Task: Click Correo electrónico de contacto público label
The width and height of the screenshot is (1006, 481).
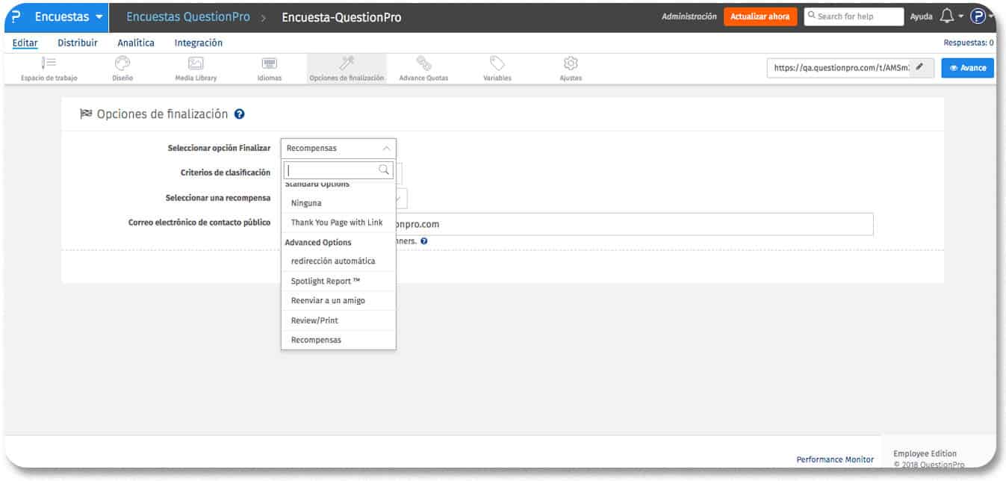Action: click(199, 223)
